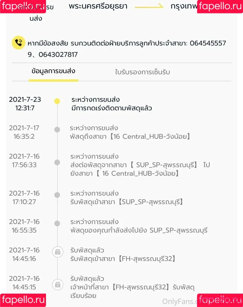Click the timeline dot at 17:56:33
Image resolution: width=243 pixels, height=307 pixels.
pyautogui.click(x=57, y=162)
